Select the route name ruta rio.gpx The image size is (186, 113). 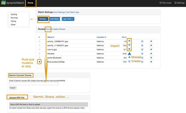[52, 50]
